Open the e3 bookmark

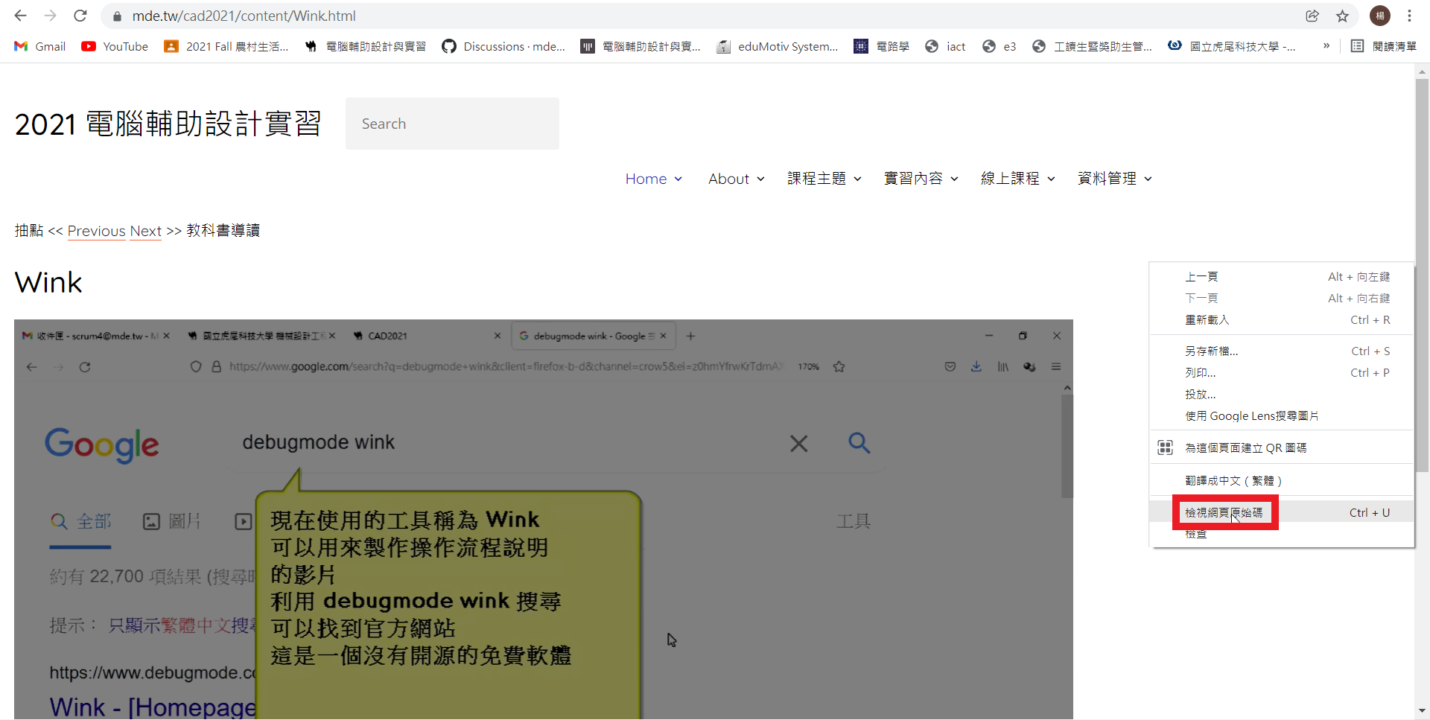point(1000,46)
